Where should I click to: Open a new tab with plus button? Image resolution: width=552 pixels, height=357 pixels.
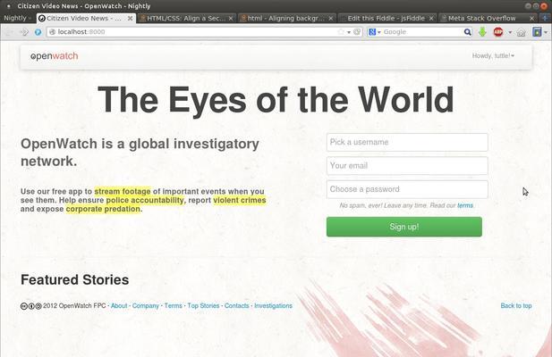(545, 18)
